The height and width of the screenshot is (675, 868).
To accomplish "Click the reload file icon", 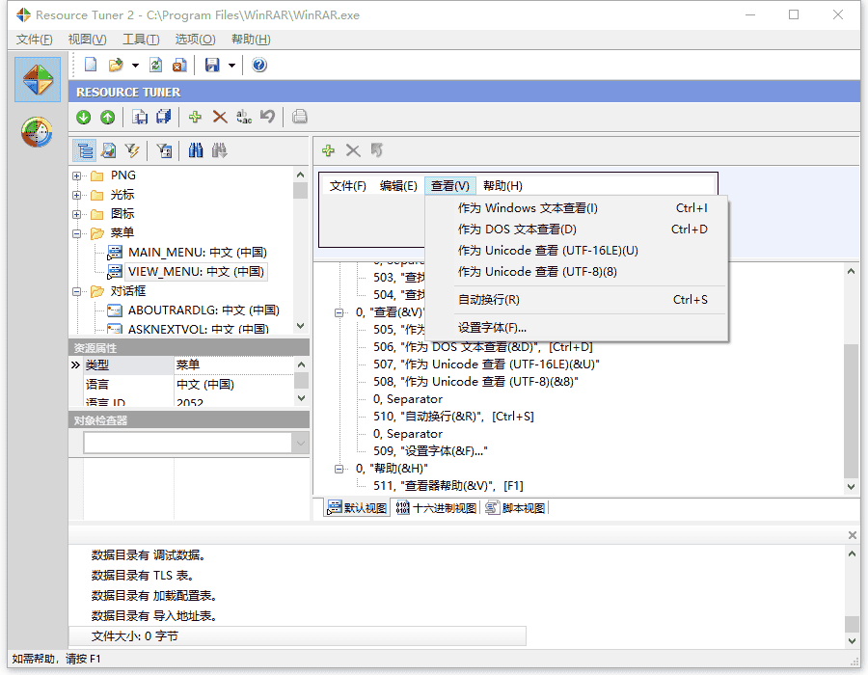I will pyautogui.click(x=156, y=65).
